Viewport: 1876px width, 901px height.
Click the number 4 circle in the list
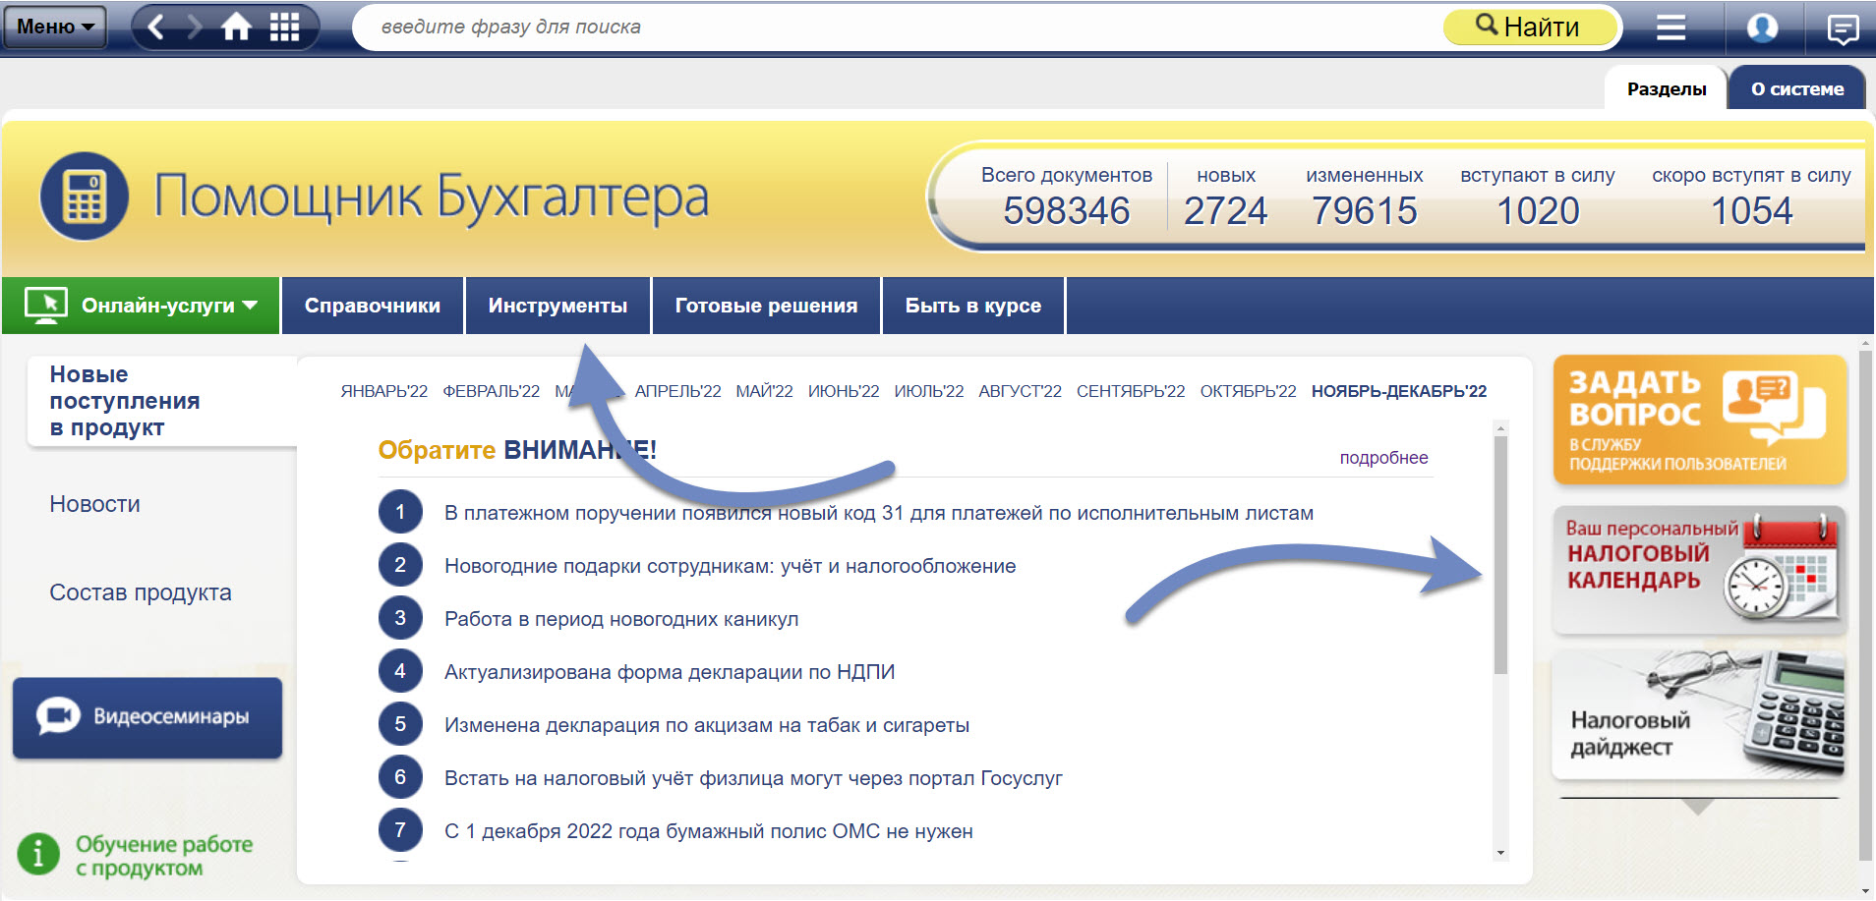[x=400, y=671]
